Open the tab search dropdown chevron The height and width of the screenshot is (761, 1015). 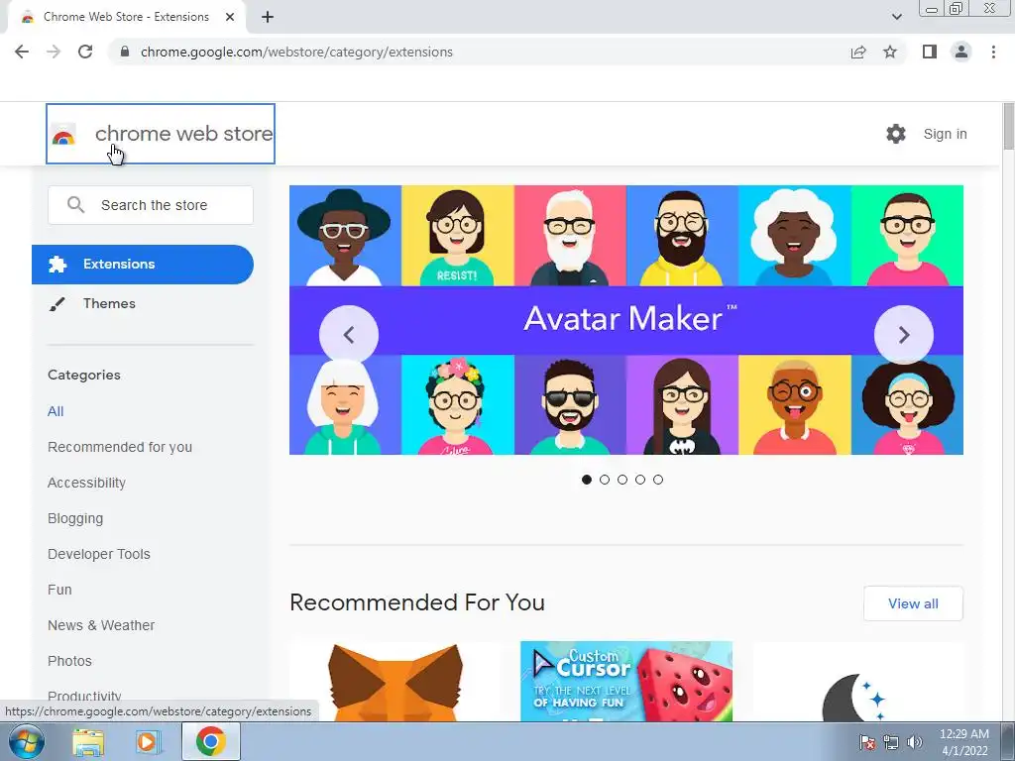click(x=896, y=17)
